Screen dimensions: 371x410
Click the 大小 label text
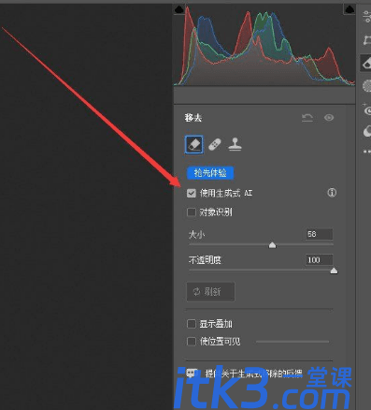(196, 234)
